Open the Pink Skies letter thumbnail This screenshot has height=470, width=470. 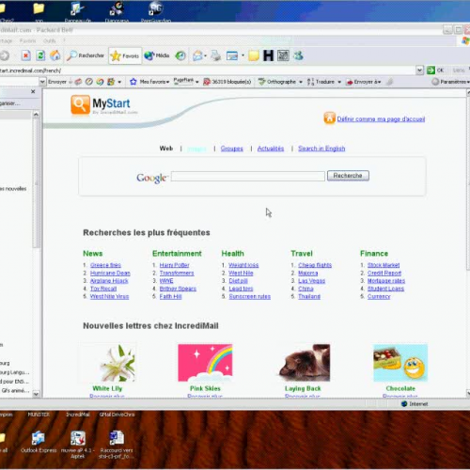205,363
